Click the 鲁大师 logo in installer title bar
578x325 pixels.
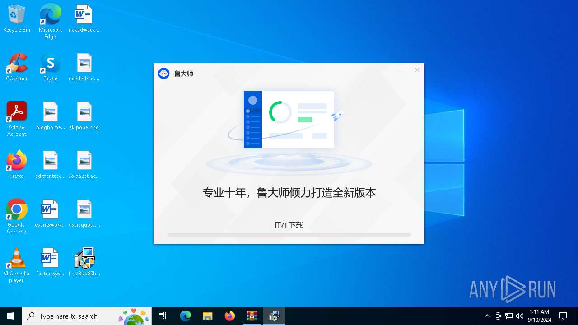click(164, 74)
